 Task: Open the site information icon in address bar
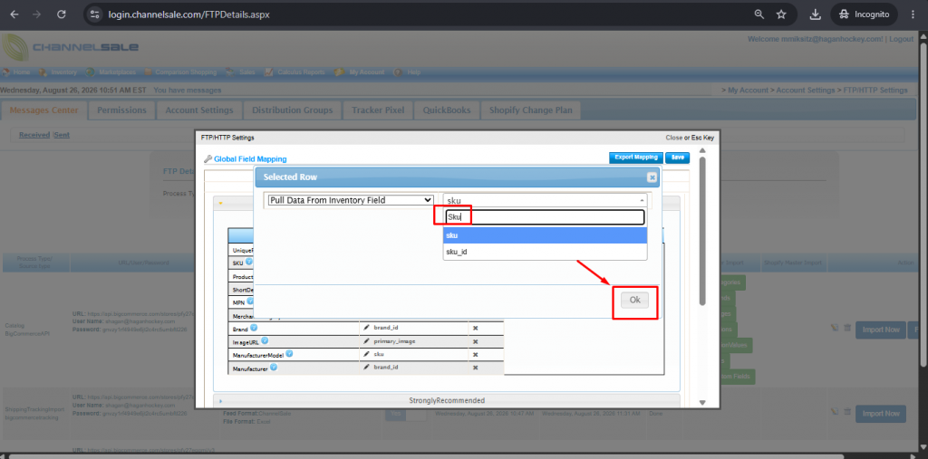click(94, 14)
